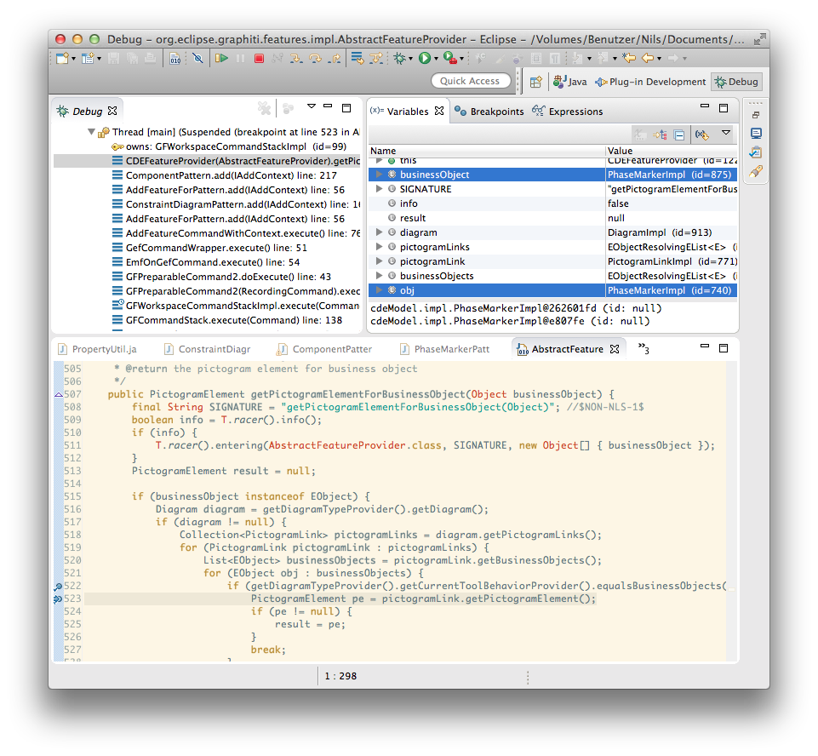This screenshot has width=818, height=756.
Task: Switch to the Java perspective
Action: [x=569, y=82]
